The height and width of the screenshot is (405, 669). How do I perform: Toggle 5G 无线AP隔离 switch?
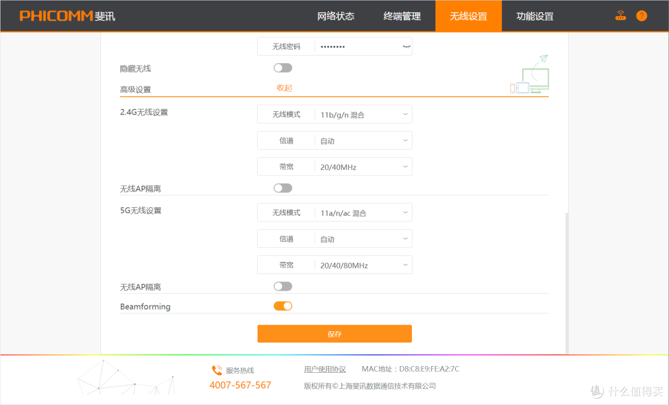[282, 286]
